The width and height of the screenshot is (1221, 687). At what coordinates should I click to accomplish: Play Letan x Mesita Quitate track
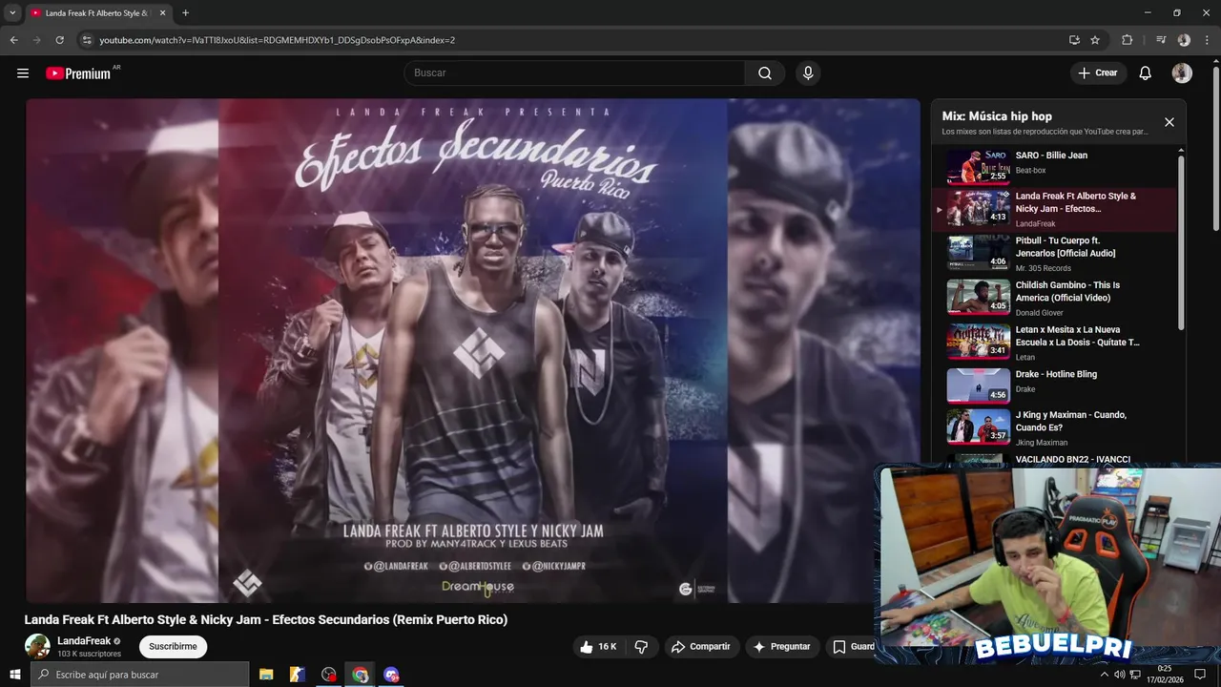(1055, 343)
